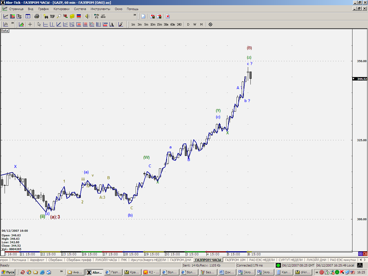Click the Пуск start button
This screenshot has height=276, width=368.
(8, 272)
